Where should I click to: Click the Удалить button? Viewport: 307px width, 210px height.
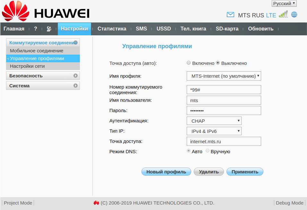[x=209, y=172]
